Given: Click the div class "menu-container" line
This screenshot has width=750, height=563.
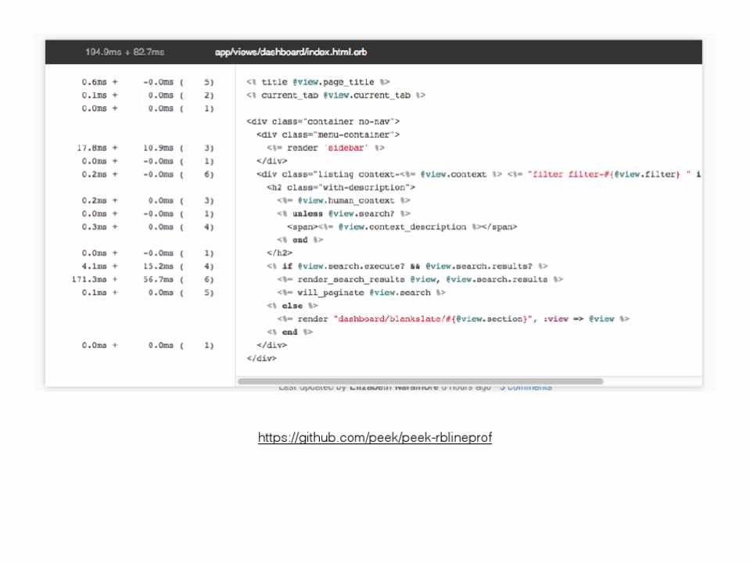Looking at the screenshot, I should tap(328, 134).
